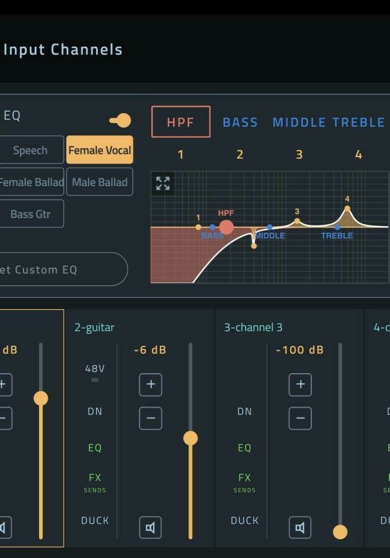Increase 2-guitar level with plus button
This screenshot has height=558, width=390.
150,385
